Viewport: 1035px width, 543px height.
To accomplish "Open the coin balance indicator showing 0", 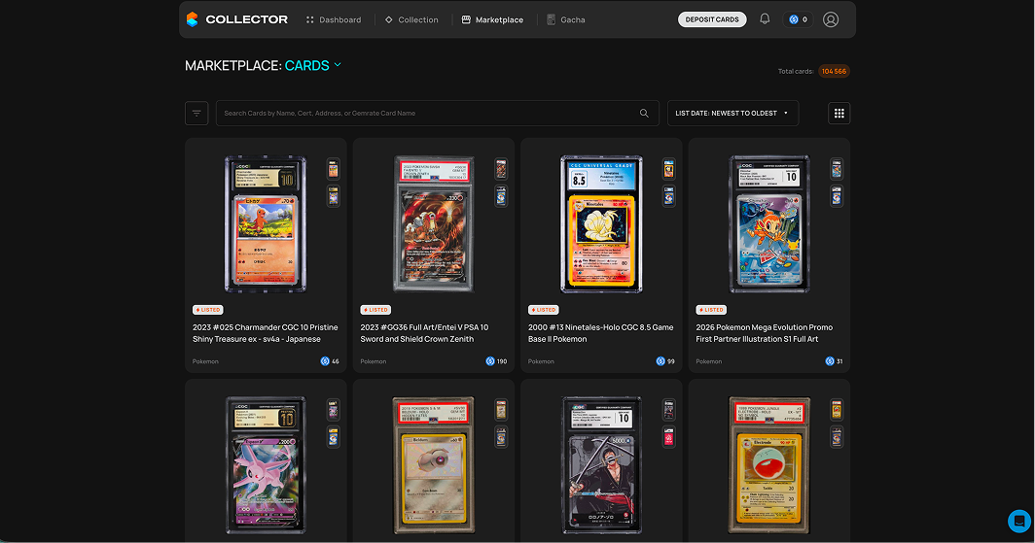I will tap(798, 19).
